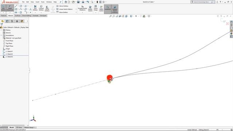
Task: Select the Sketch Fillet tool
Action: click(25, 12)
